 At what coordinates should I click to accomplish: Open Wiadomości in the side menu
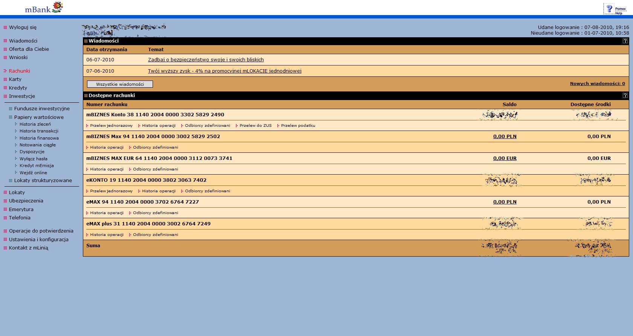click(23, 41)
